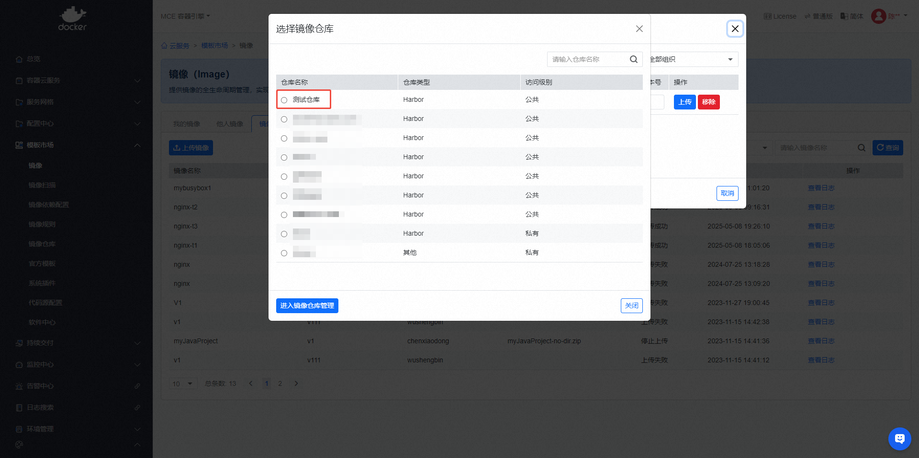Collapse the 模板市场 sidebar section
This screenshot has width=919, height=458.
(137, 145)
